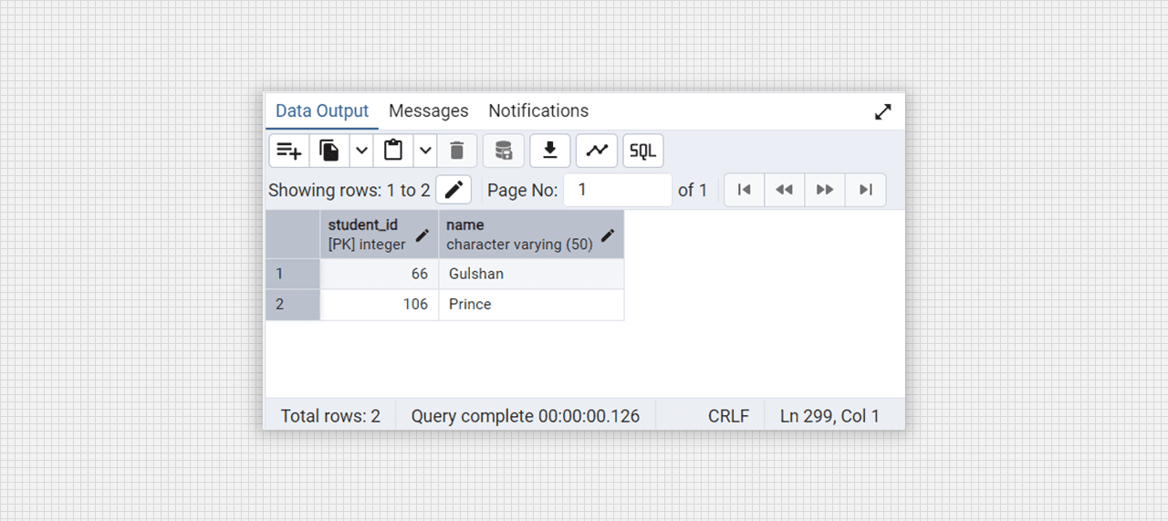Viewport: 1168px width, 521px height.
Task: Click the Ln 299, Col 1 status entry
Action: coord(829,416)
